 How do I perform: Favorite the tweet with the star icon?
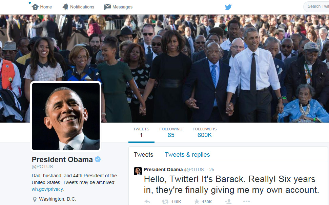(197, 201)
